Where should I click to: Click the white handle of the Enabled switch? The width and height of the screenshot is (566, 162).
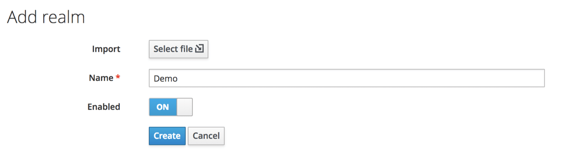(184, 107)
